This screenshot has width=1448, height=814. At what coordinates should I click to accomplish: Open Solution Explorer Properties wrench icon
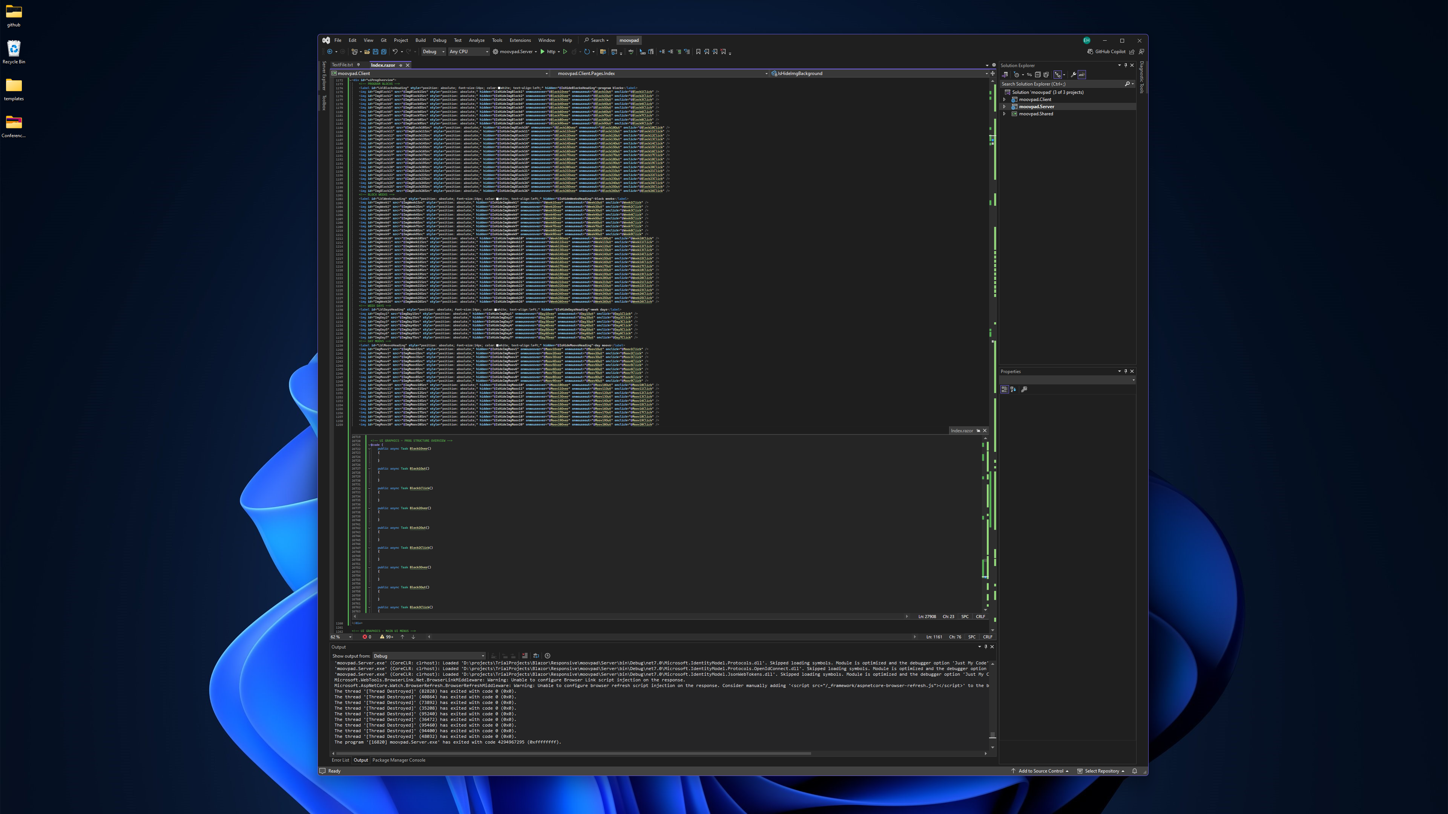pos(1074,75)
